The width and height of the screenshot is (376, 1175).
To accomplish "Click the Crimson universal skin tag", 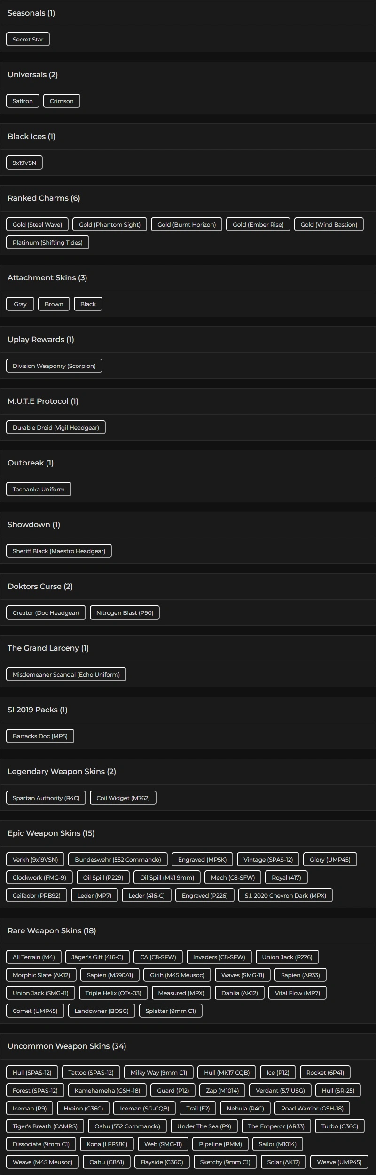I will (x=62, y=101).
